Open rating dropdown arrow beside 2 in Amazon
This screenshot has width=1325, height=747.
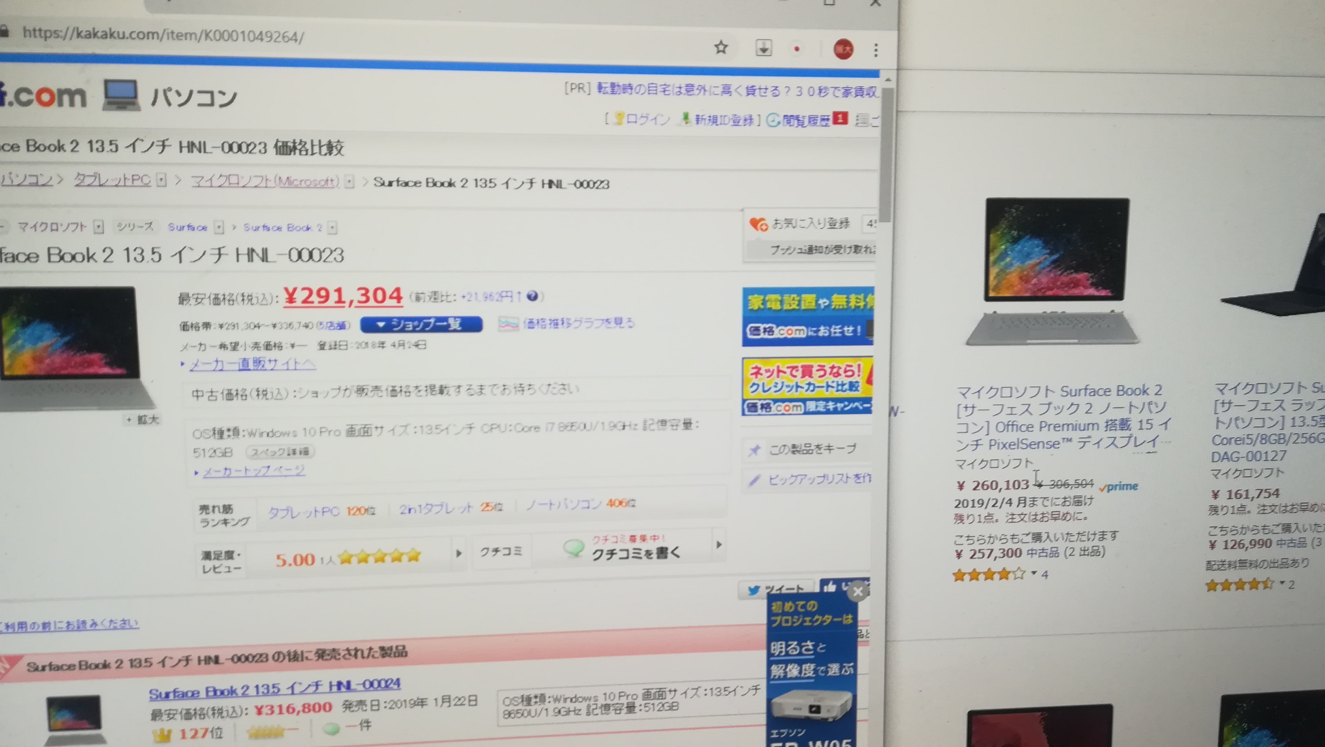(1282, 583)
